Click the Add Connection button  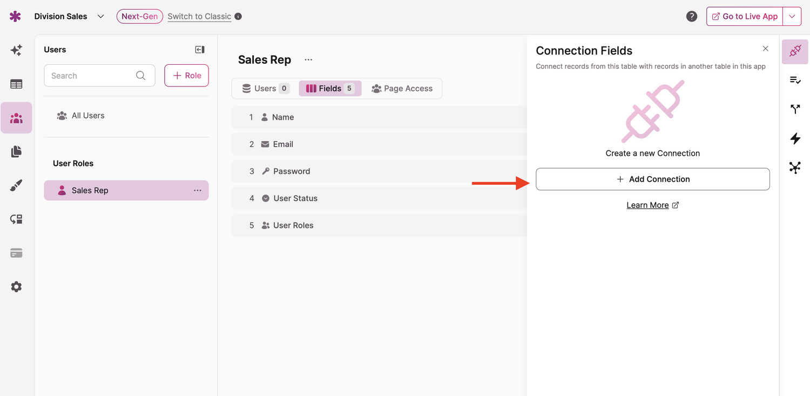(x=652, y=179)
